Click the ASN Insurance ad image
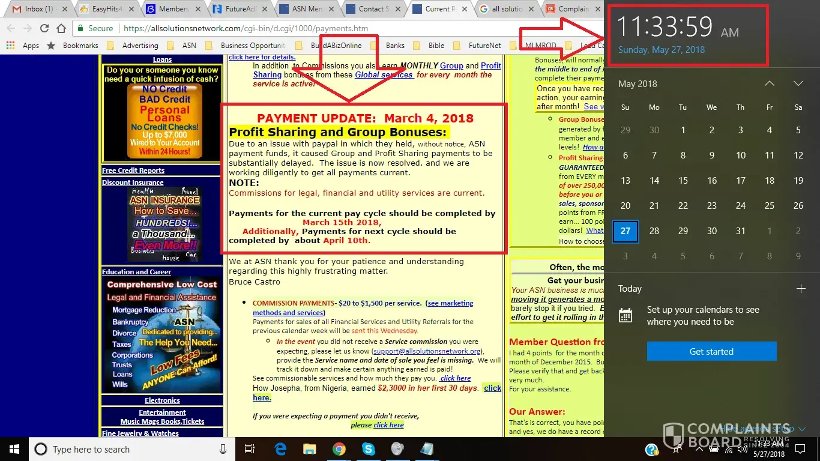Screen dimensions: 820x461 (164, 224)
